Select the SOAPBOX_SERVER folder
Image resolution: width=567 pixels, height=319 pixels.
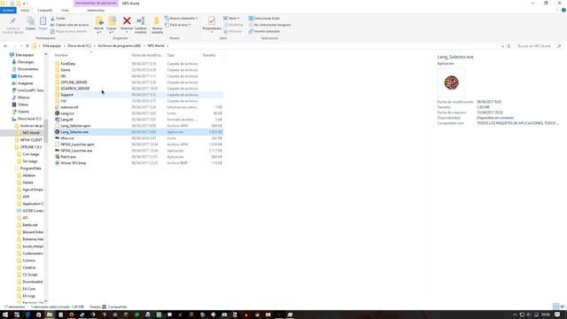click(x=74, y=89)
